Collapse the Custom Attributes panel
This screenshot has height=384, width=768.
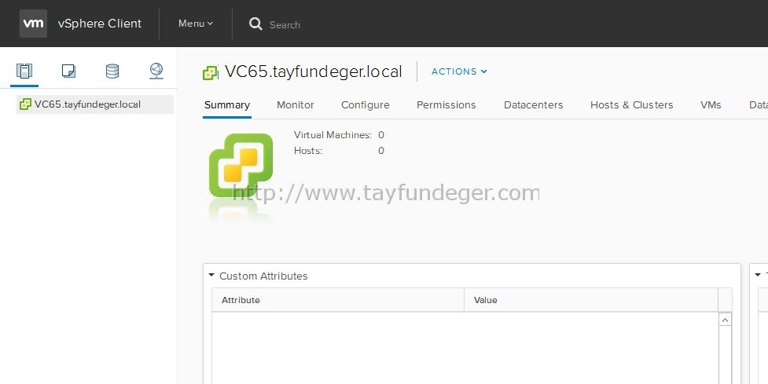[211, 276]
